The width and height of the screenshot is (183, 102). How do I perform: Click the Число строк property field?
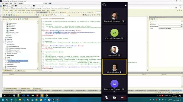click(170, 25)
